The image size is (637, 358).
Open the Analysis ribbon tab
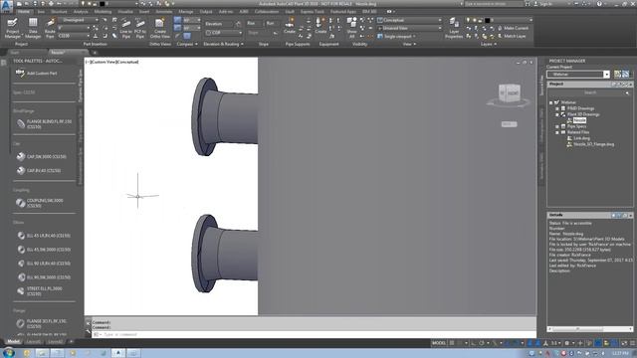81,12
